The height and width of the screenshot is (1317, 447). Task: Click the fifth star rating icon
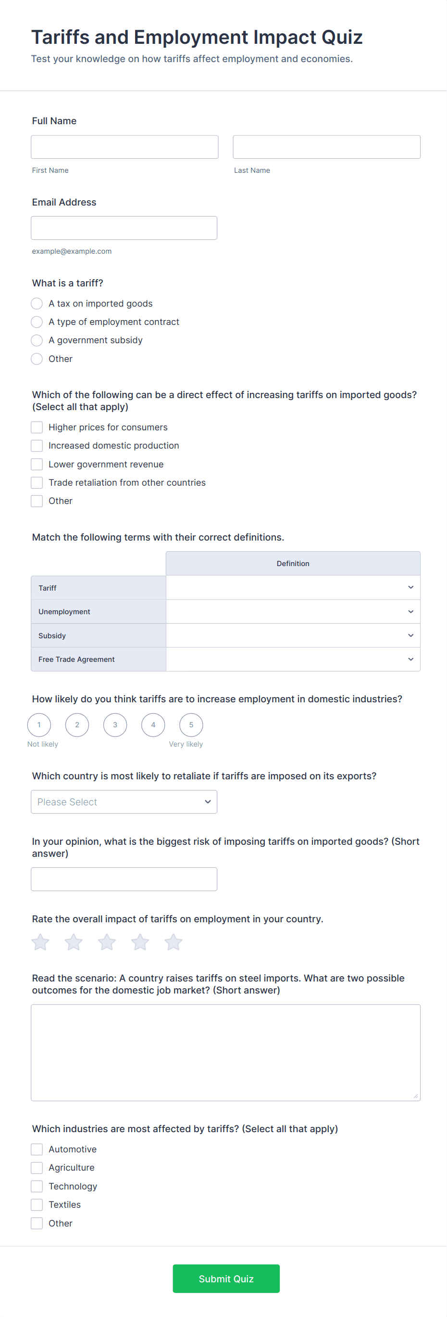[174, 942]
